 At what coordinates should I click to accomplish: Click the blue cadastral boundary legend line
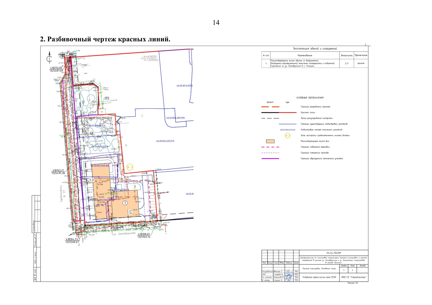[x=287, y=124]
